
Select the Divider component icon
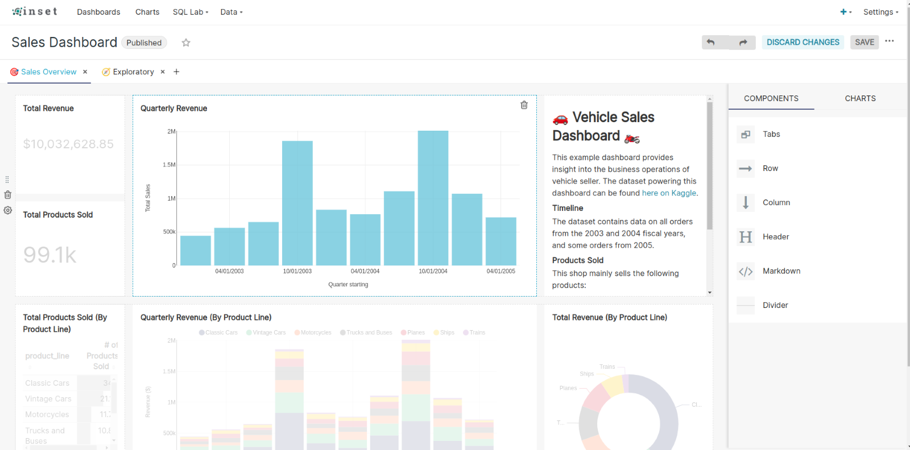(x=746, y=305)
